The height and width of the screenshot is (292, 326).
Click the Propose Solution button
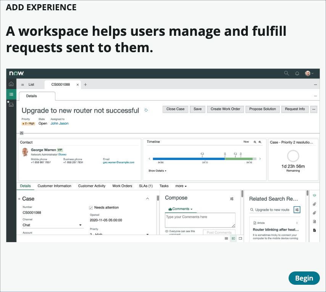click(x=262, y=109)
